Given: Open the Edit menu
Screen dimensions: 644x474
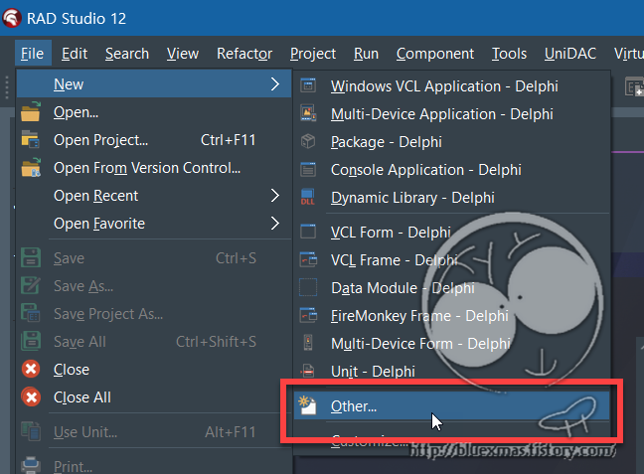Looking at the screenshot, I should [75, 54].
